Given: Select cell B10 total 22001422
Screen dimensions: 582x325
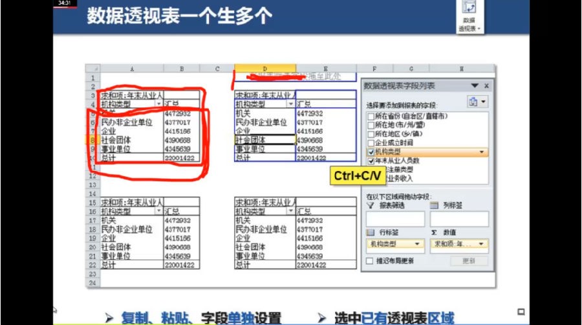Looking at the screenshot, I should (182, 158).
